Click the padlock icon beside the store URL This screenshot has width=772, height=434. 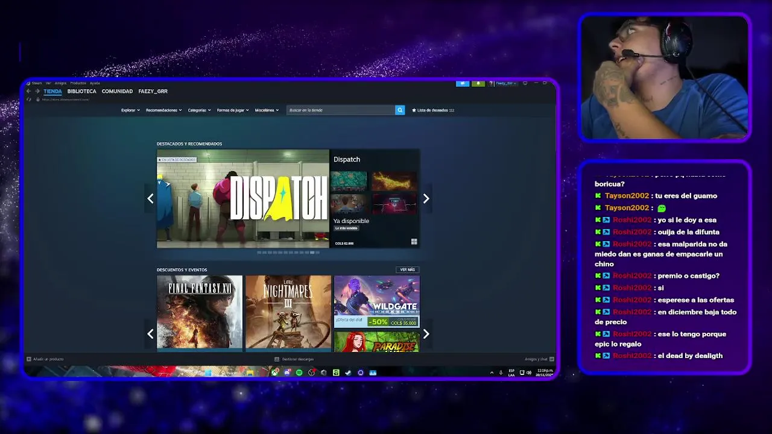tap(38, 99)
